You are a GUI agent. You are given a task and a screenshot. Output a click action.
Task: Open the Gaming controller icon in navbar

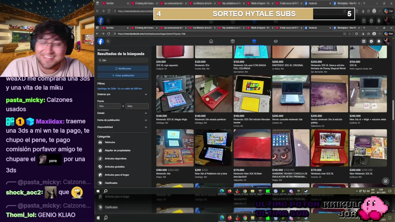point(276,41)
